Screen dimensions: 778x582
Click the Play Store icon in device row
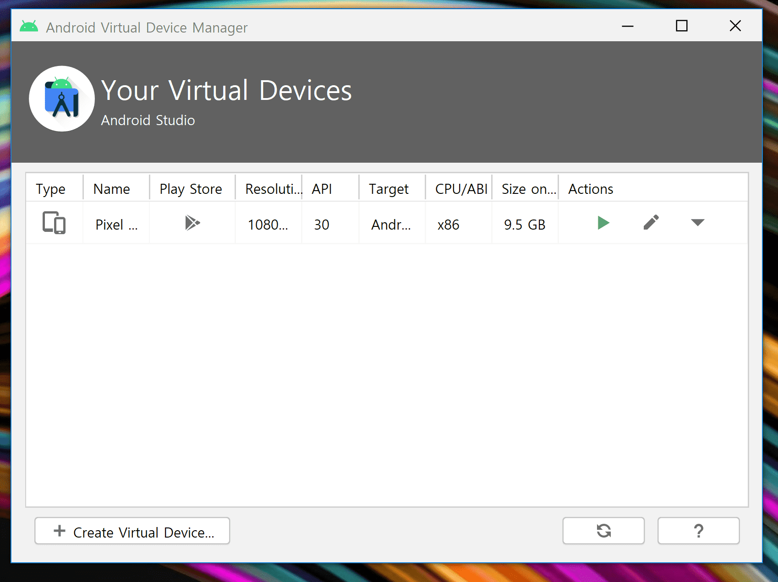point(192,223)
